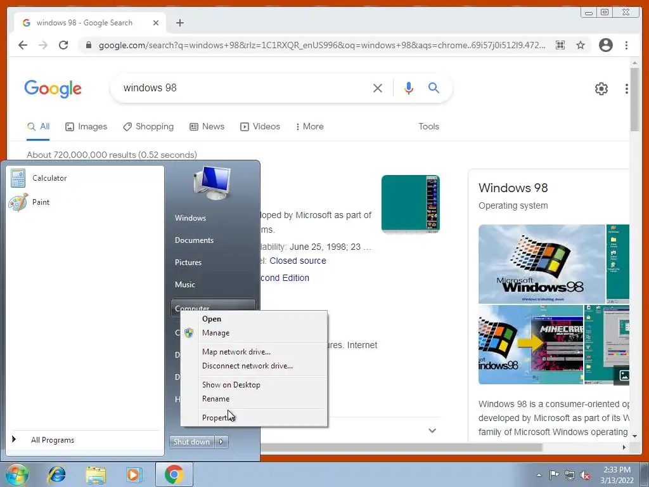Open a new tab with the plus button
The height and width of the screenshot is (487, 649).
pos(179,23)
